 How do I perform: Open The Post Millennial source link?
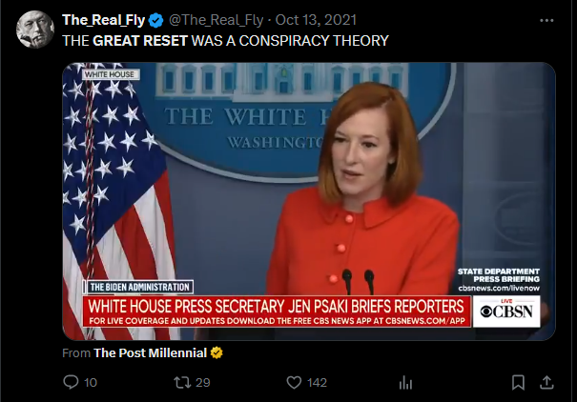150,352
